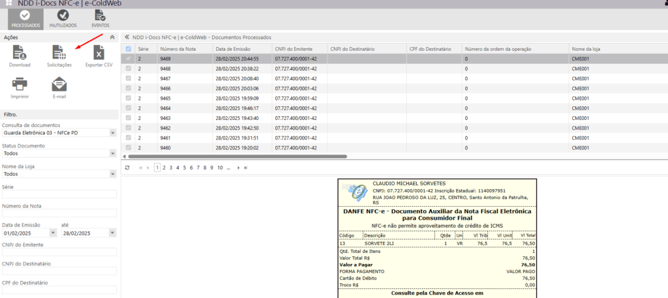The image size is (668, 298).
Task: Check the row checkbox for nota 9468
Action: coord(129,68)
